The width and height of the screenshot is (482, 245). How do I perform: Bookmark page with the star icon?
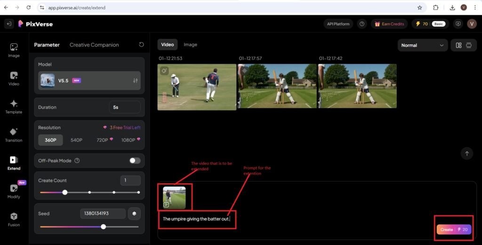tap(419, 8)
